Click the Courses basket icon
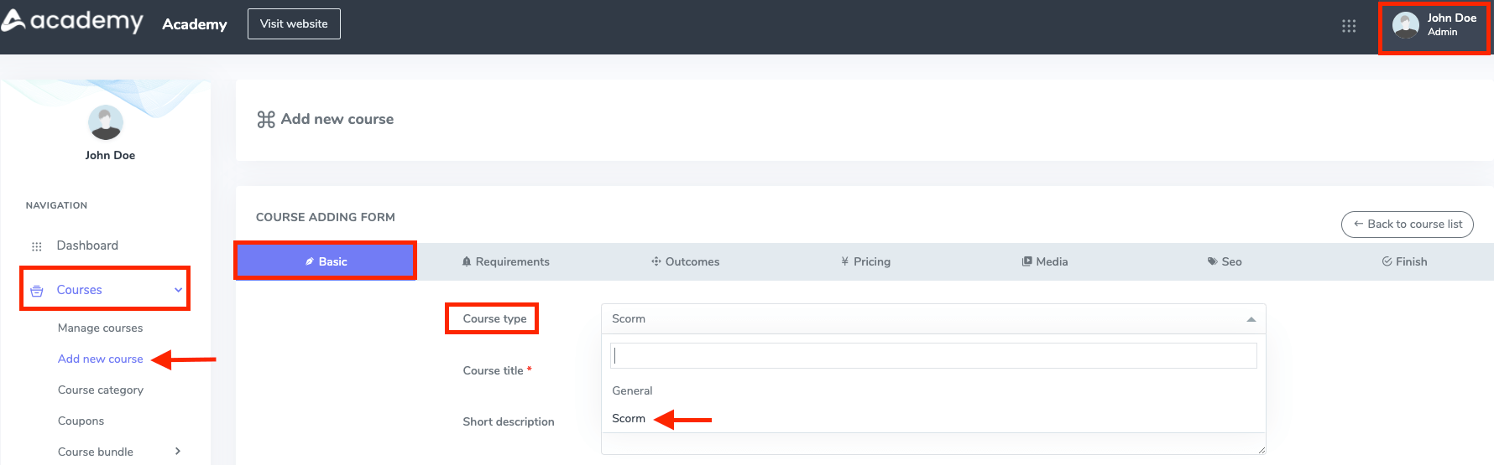1494x465 pixels. (37, 291)
